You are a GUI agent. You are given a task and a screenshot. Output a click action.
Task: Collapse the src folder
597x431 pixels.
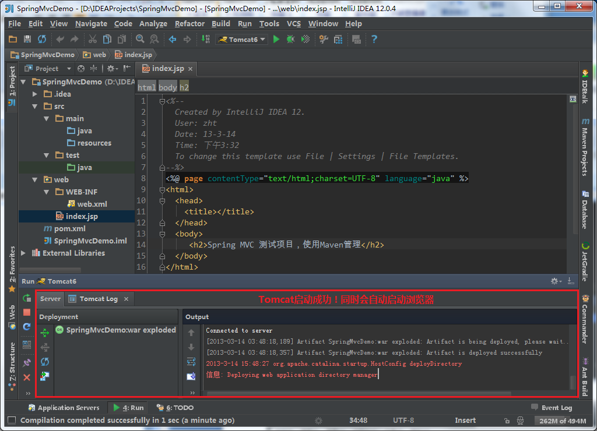click(x=34, y=107)
